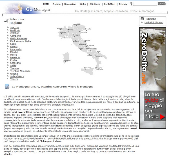Select Roma on the map
The height and width of the screenshot is (157, 169).
(81, 48)
